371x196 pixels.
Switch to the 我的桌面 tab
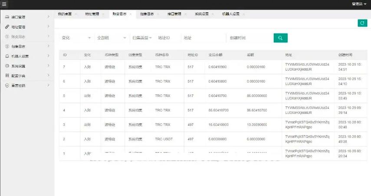coord(64,14)
